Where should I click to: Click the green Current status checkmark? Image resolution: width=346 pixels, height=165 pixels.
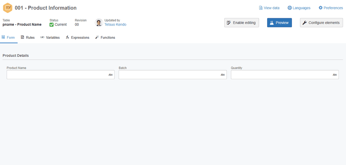click(51, 24)
